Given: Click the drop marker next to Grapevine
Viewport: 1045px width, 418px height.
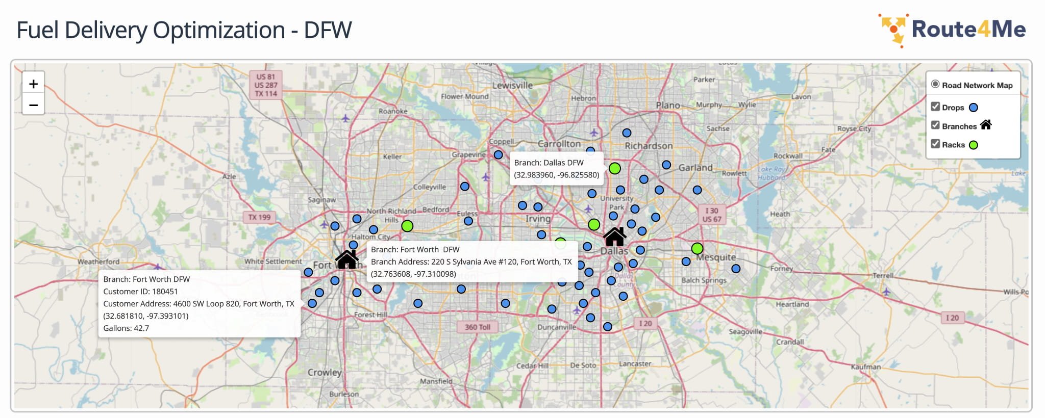Looking at the screenshot, I should pyautogui.click(x=499, y=154).
